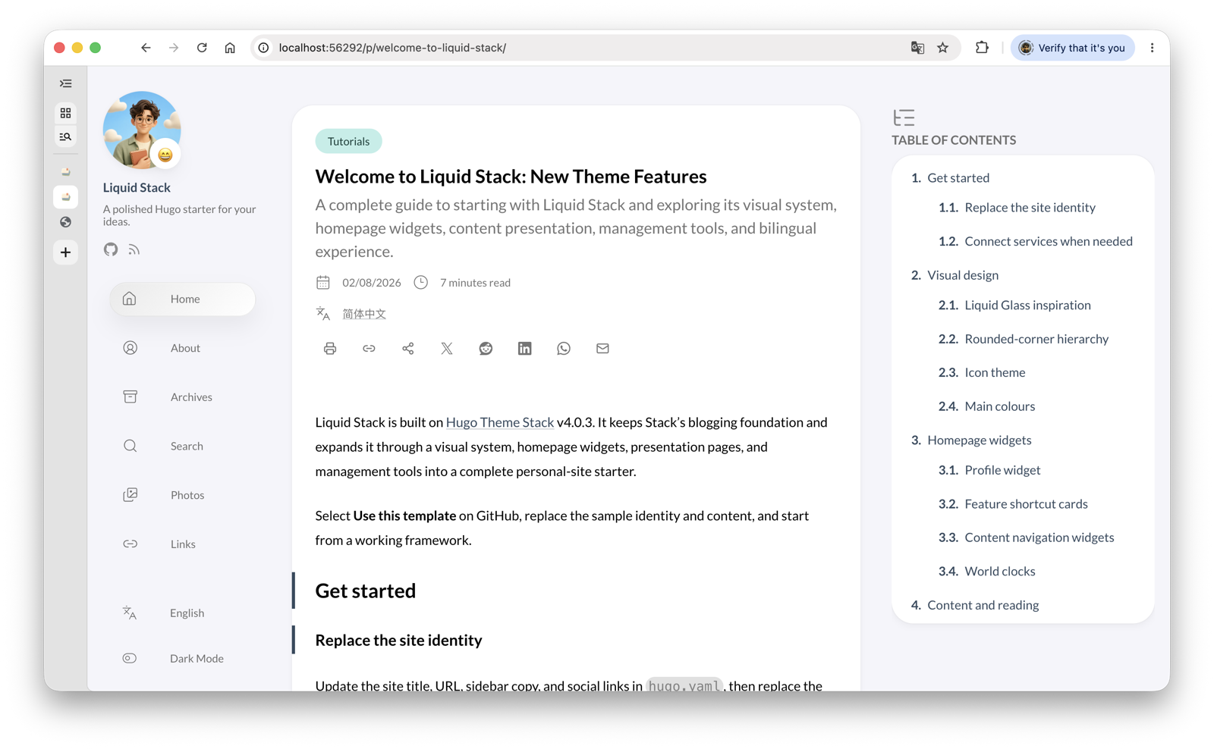Open the browser three-dot menu
Viewport: 1214px width, 749px height.
click(1152, 48)
